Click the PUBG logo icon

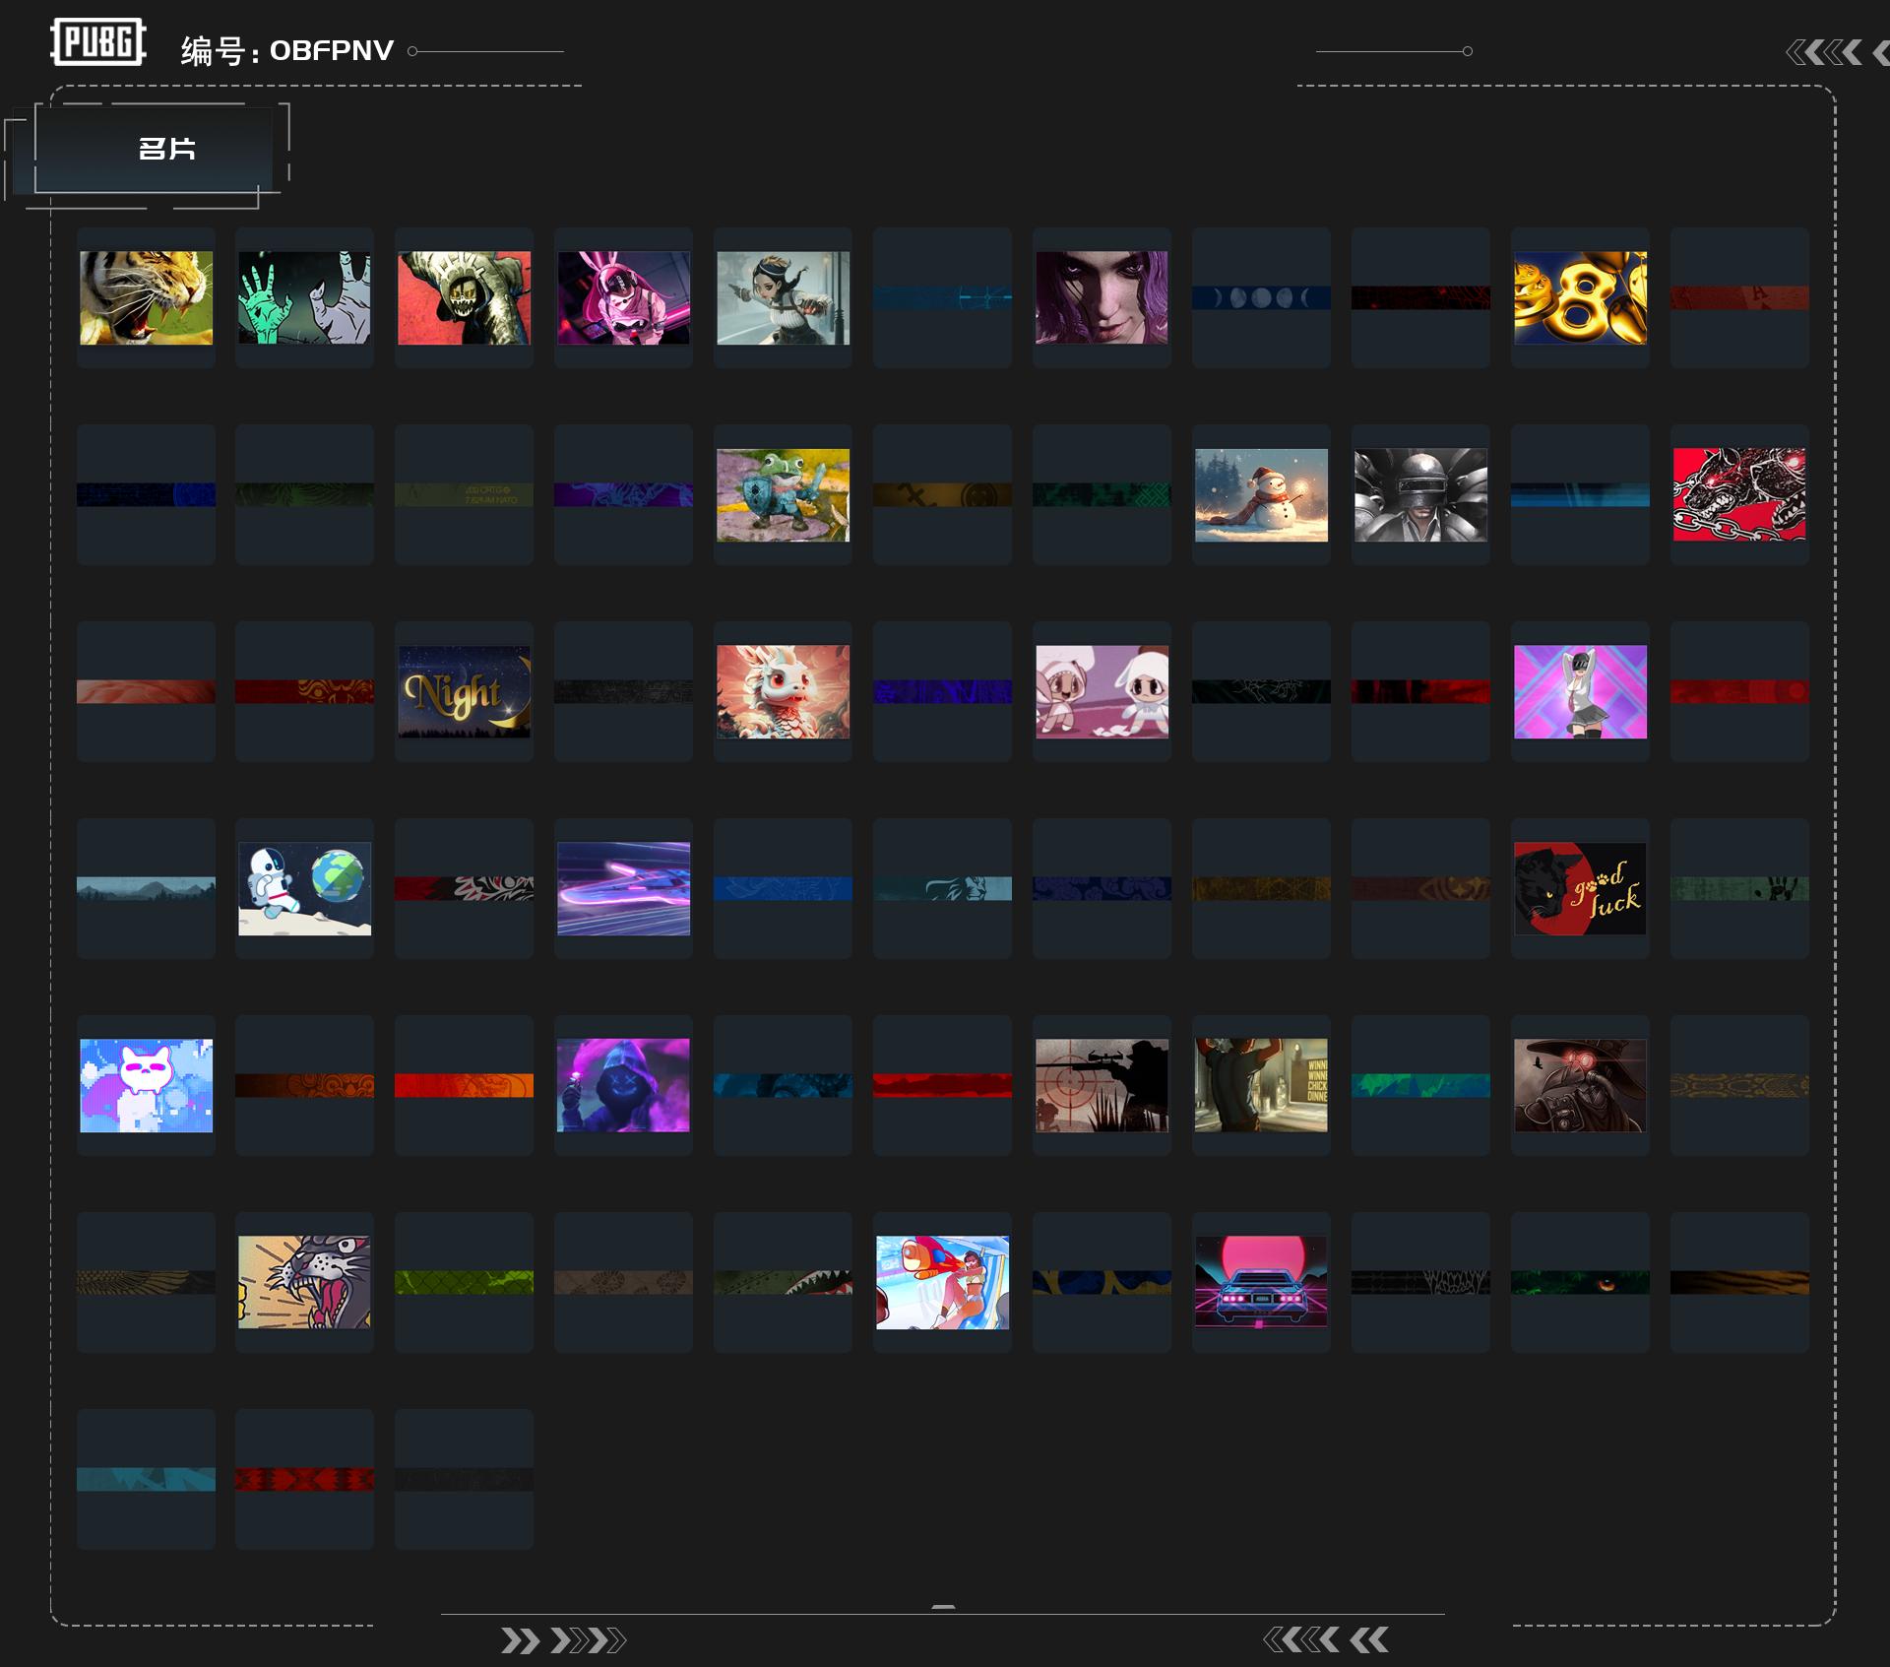point(98,42)
